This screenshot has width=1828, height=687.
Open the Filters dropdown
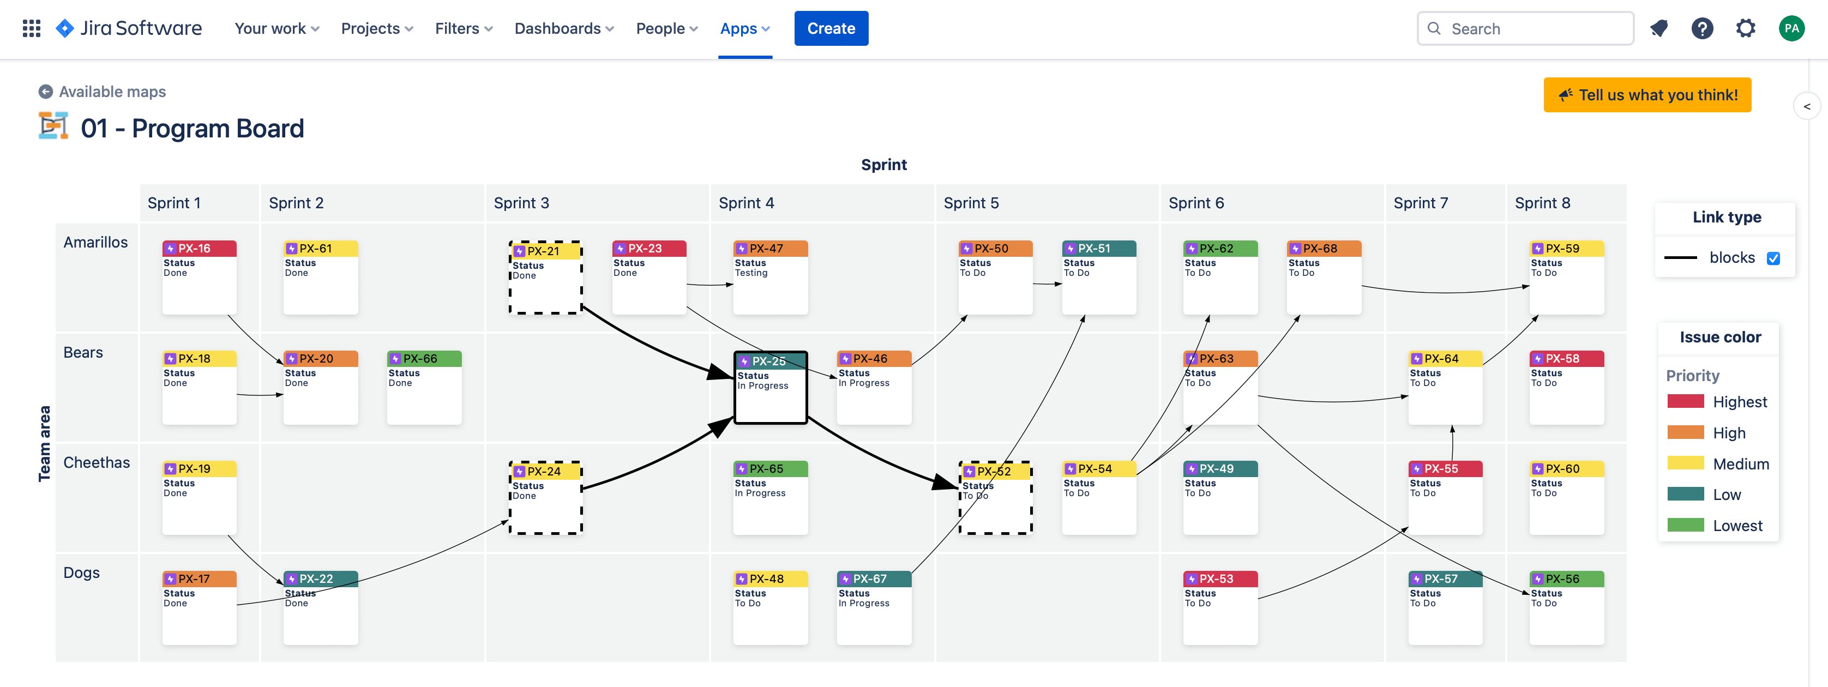tap(464, 28)
